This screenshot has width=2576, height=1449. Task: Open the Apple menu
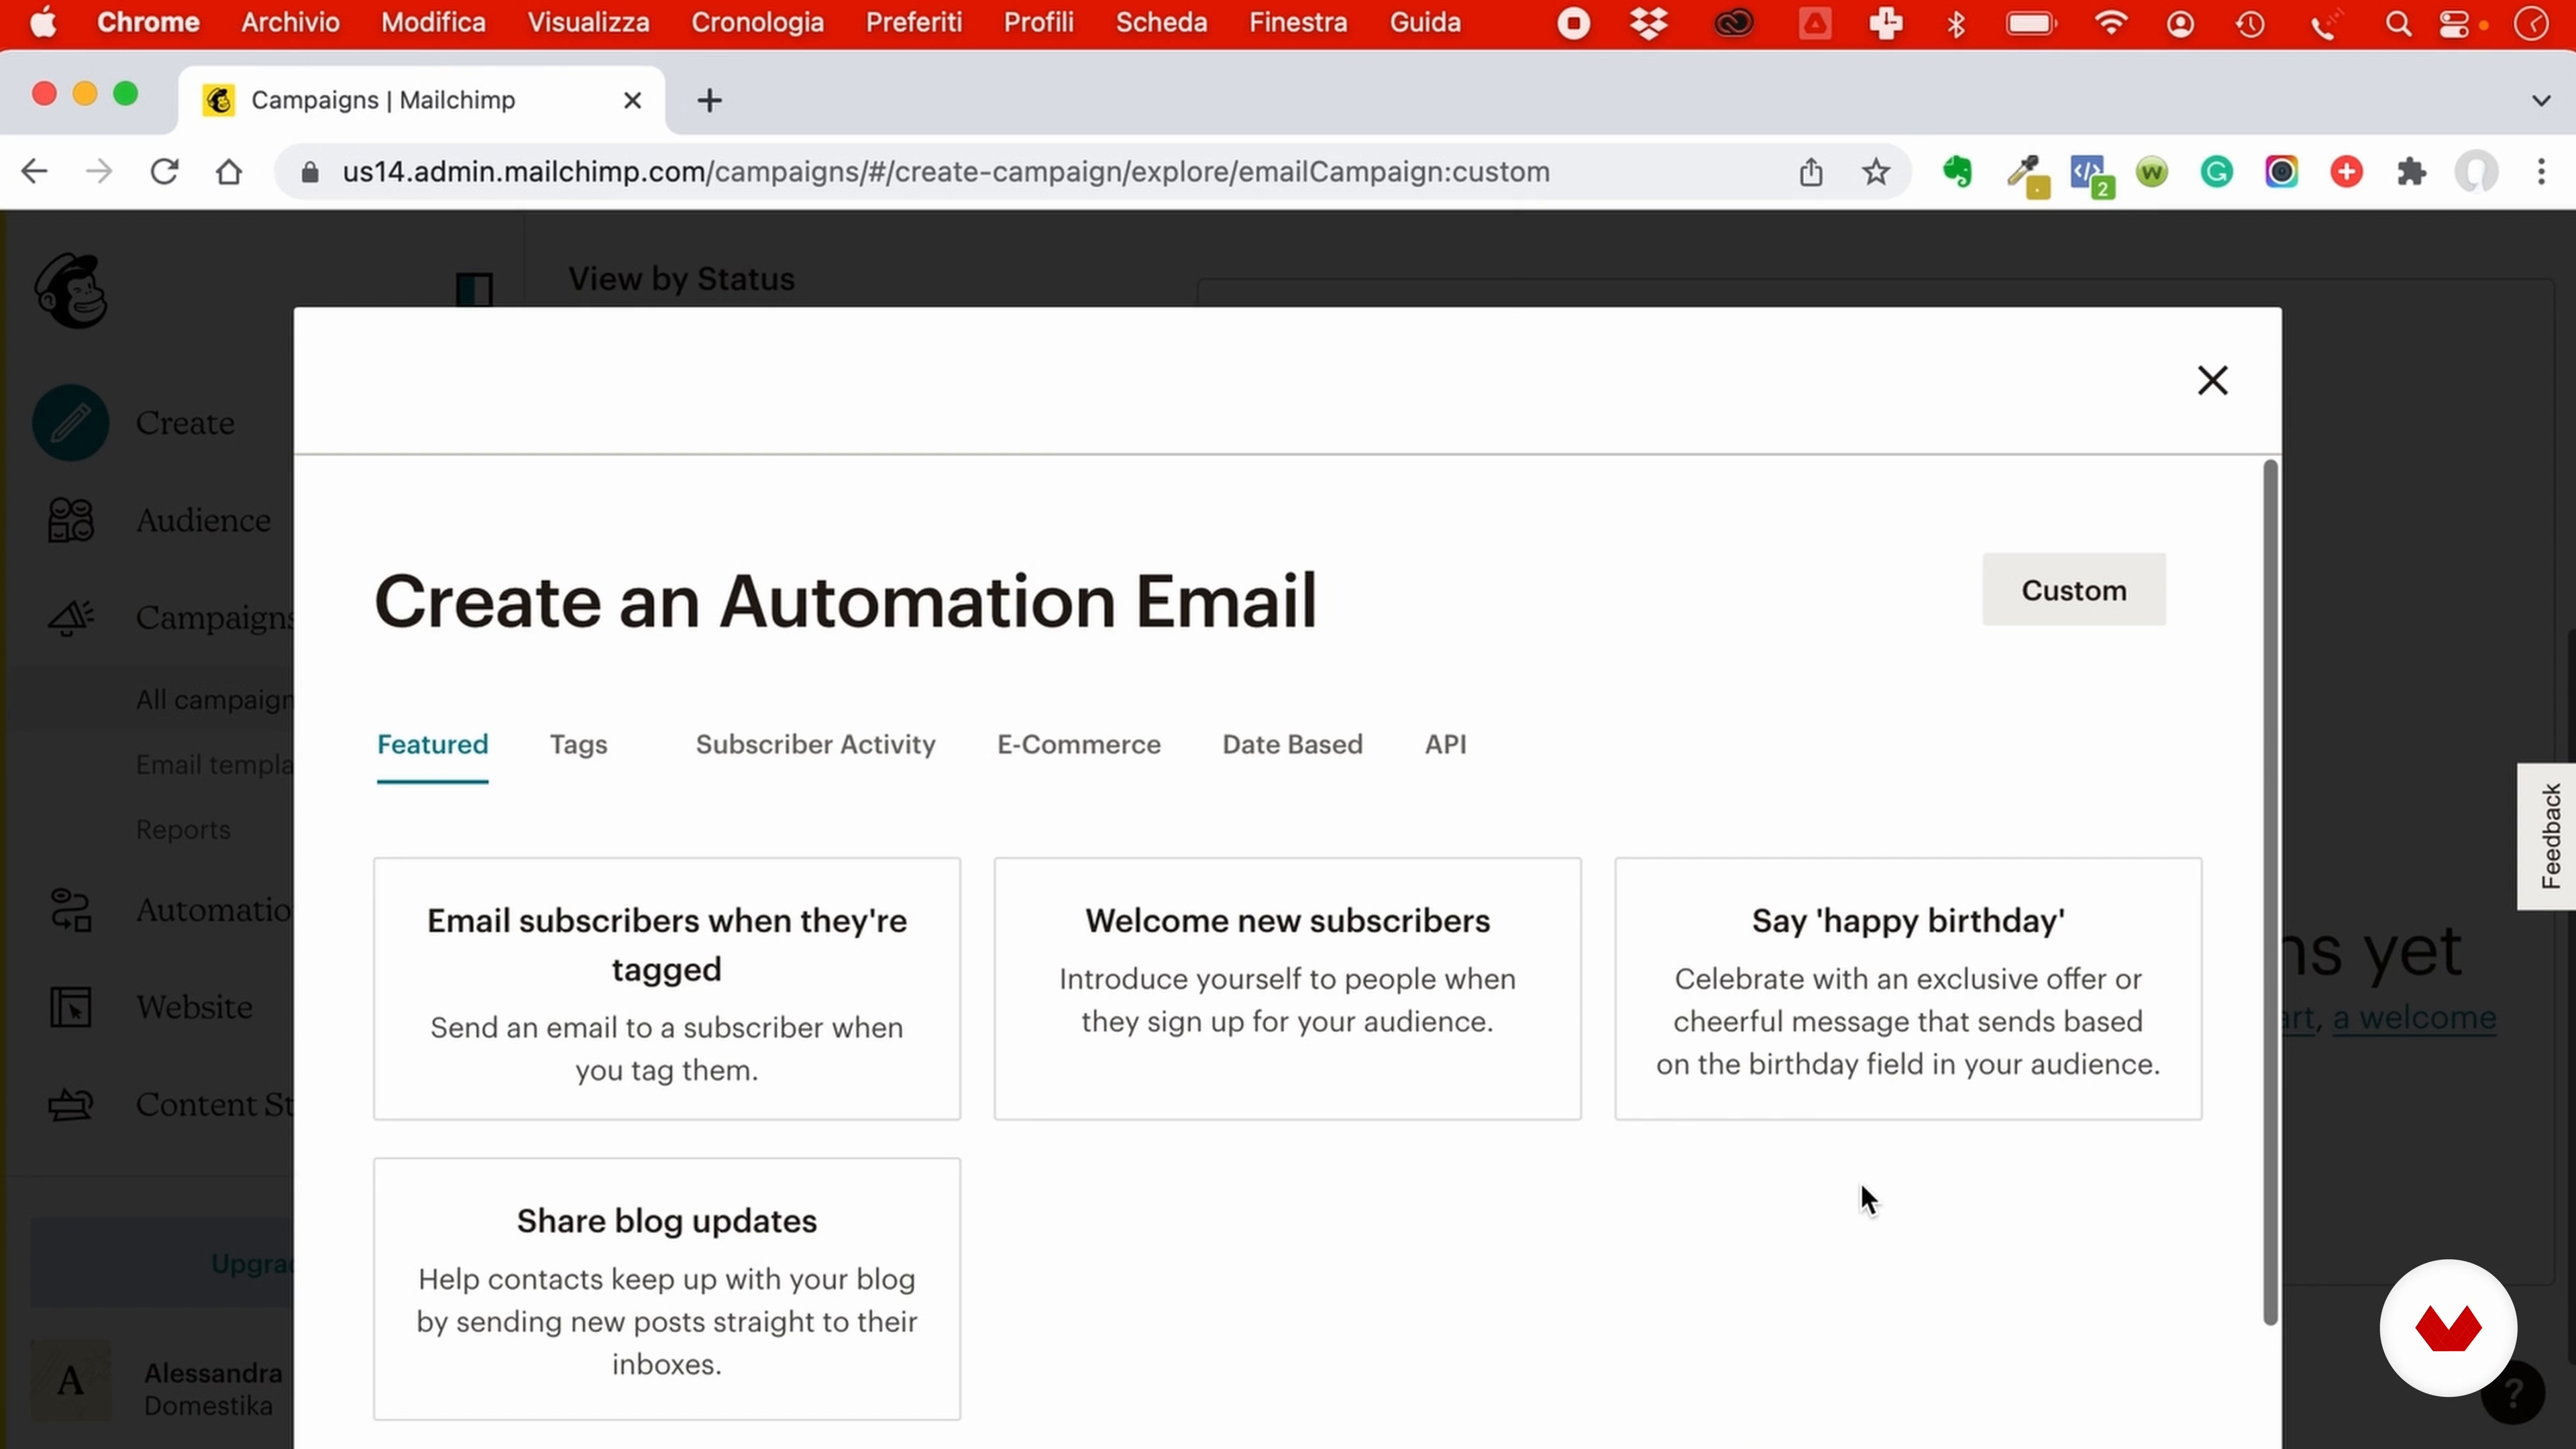pos(43,22)
